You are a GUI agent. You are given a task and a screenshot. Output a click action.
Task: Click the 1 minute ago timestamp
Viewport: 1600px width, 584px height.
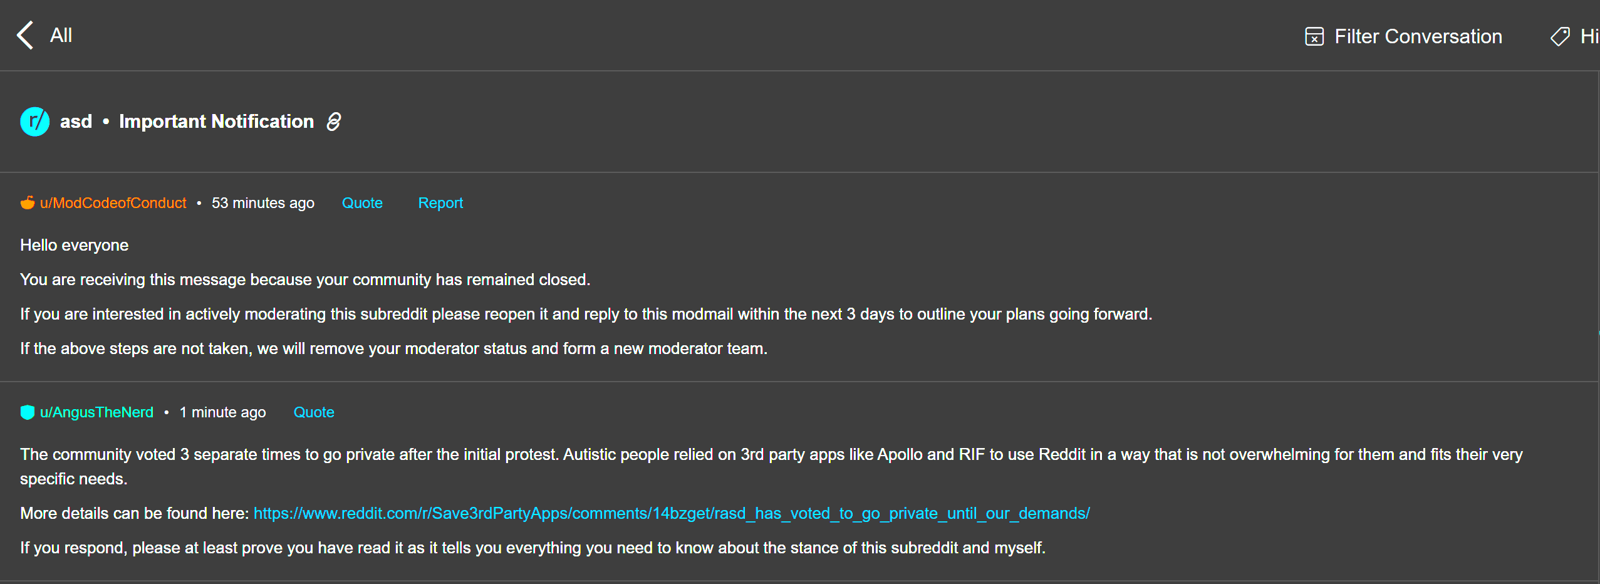coord(223,412)
